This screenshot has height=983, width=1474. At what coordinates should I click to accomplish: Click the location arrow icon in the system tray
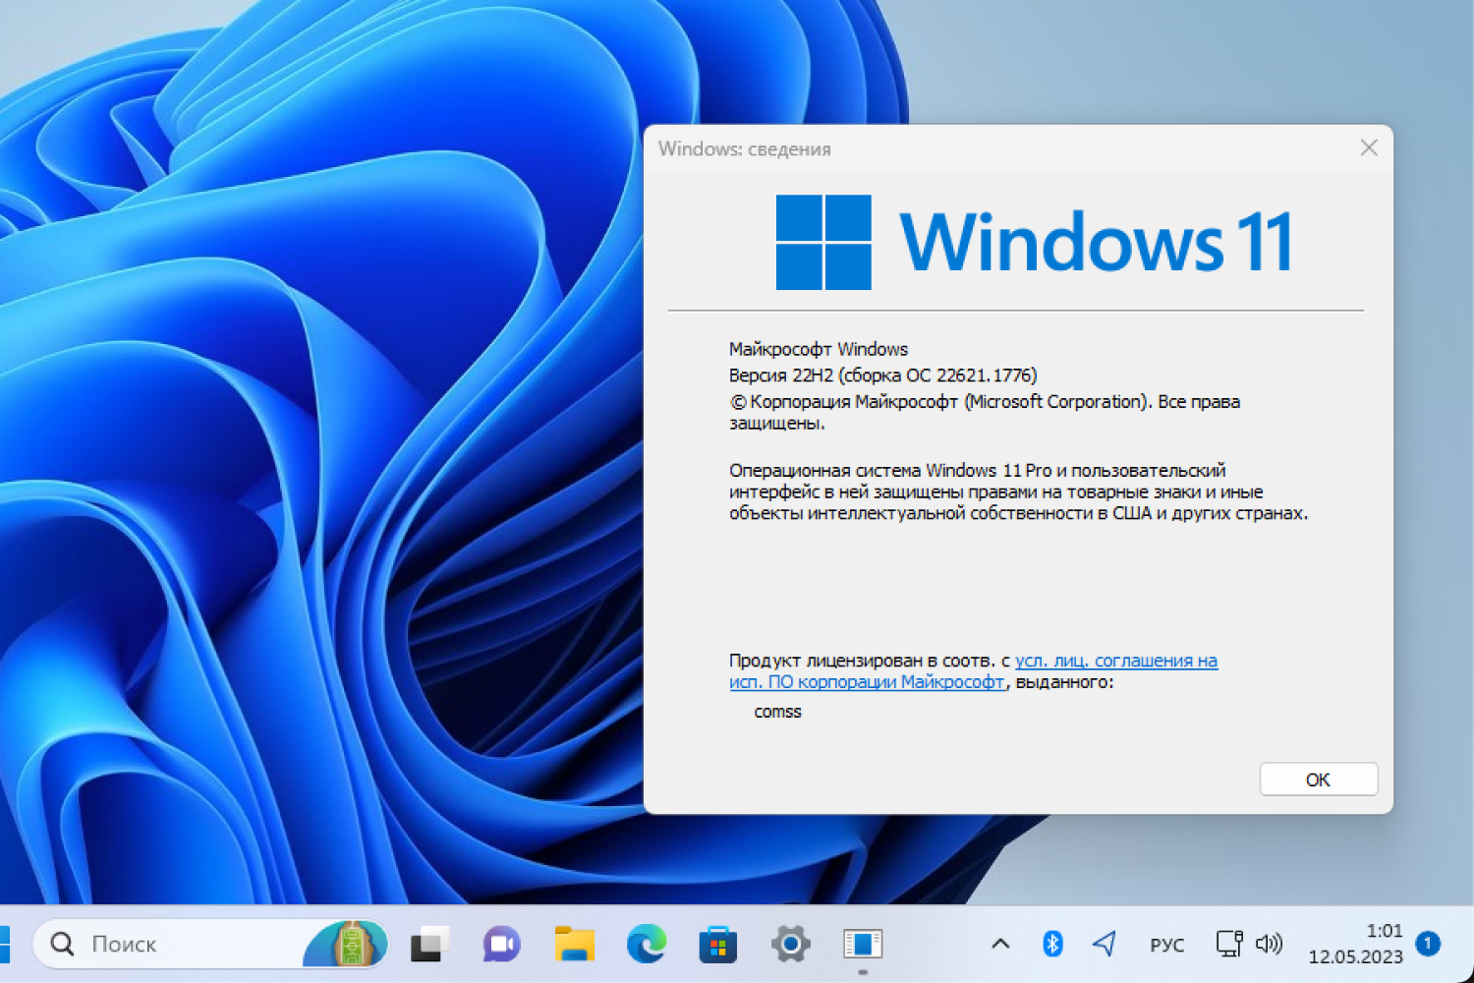1105,944
